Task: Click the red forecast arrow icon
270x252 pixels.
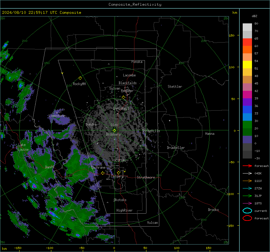Action: (x=247, y=166)
